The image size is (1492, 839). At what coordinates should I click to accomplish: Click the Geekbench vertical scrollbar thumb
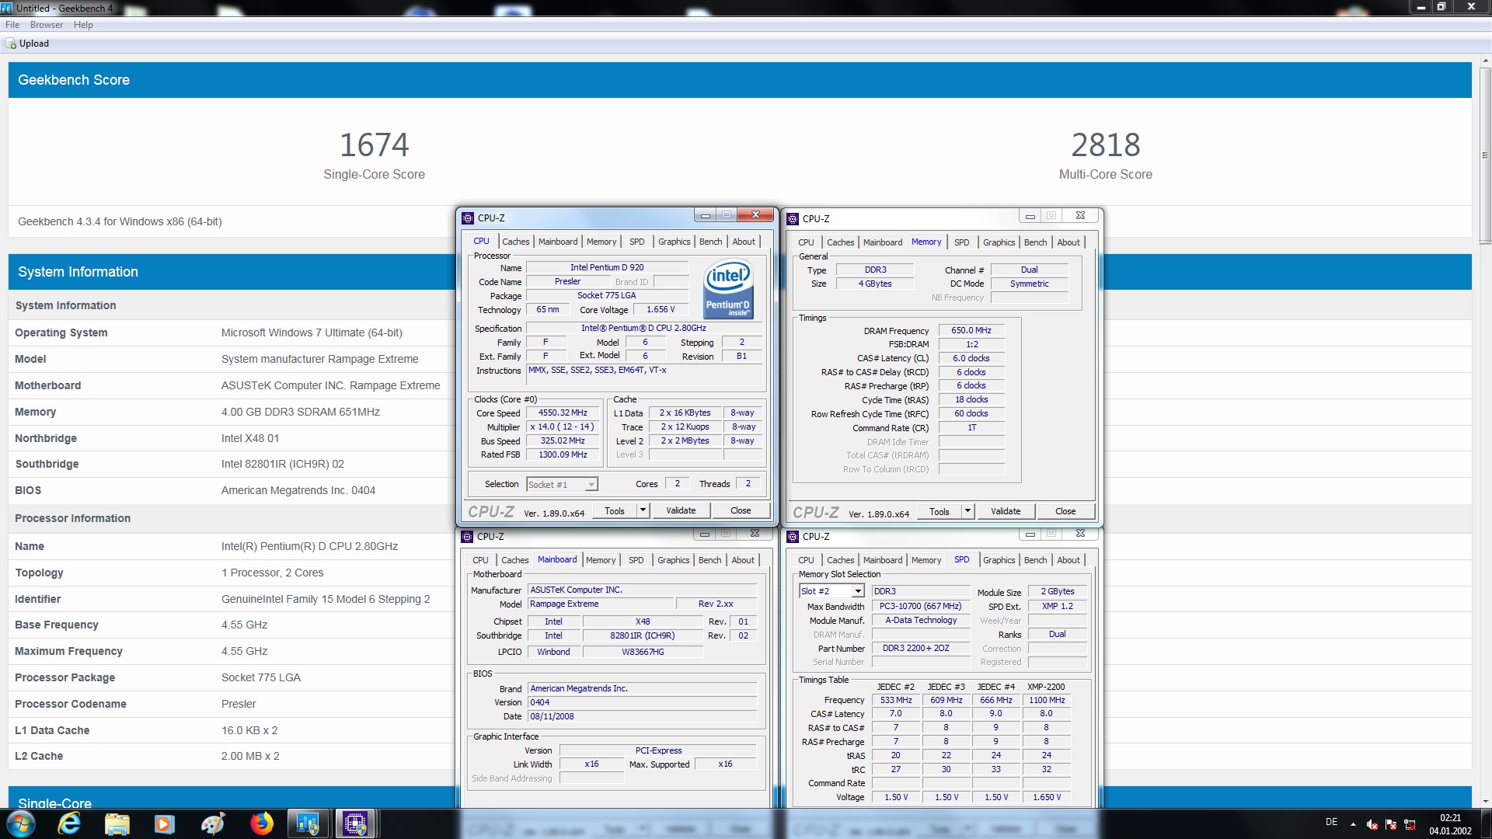click(x=1485, y=155)
